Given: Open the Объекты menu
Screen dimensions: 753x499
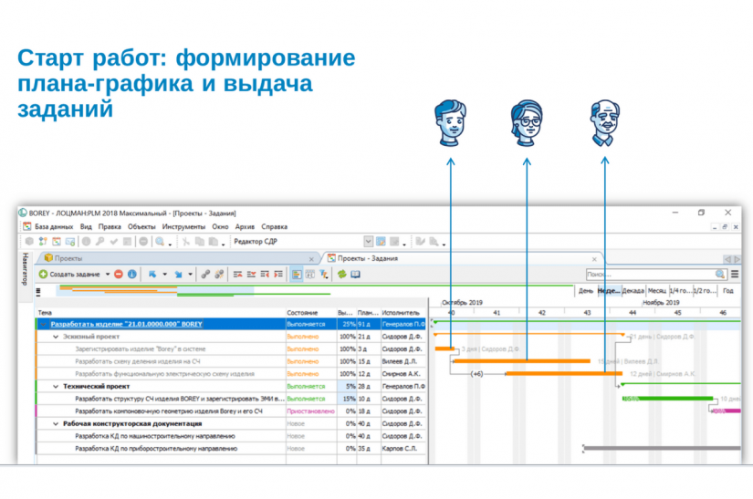Looking at the screenshot, I should click(141, 226).
